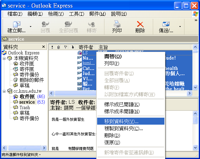
Task: Click the Create Mail (建立郵...) toolbar icon
Action: (16, 24)
